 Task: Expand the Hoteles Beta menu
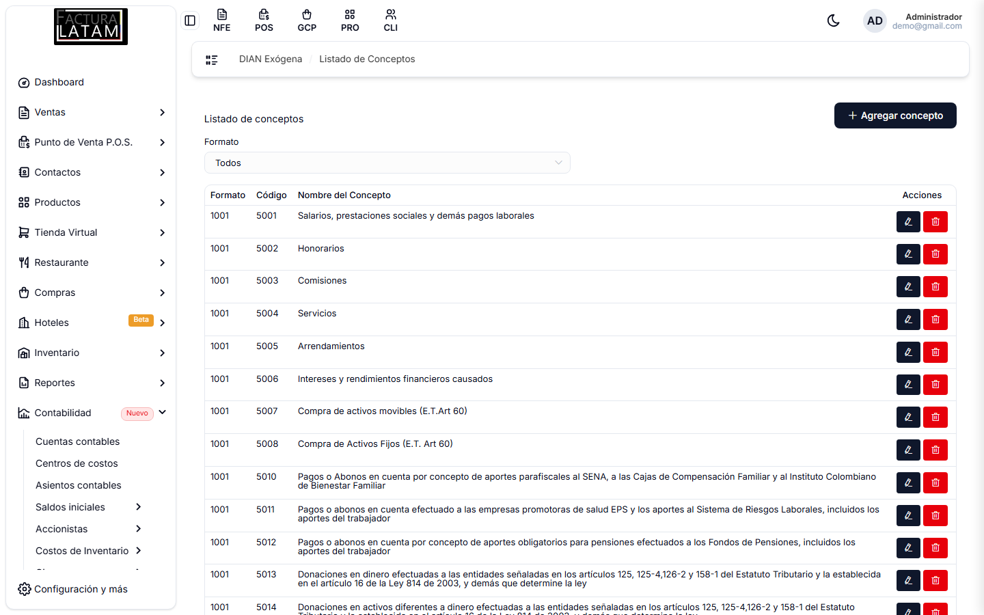pyautogui.click(x=92, y=323)
